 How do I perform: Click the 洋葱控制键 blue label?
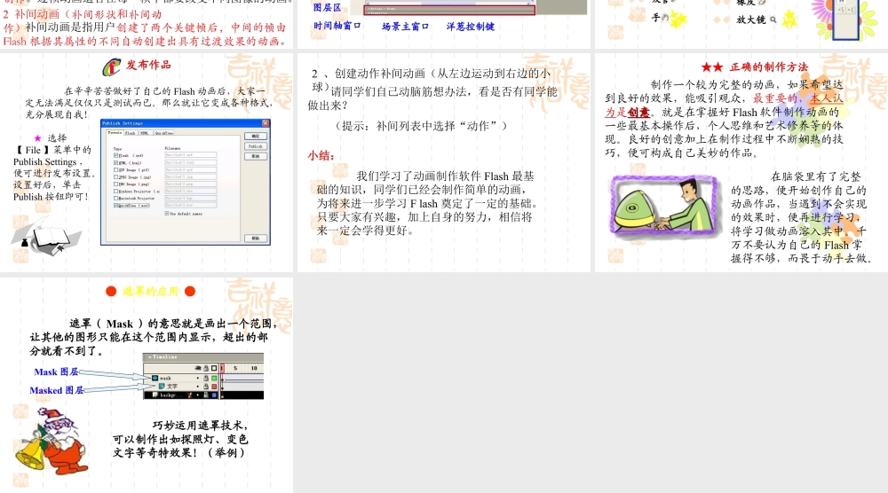coord(470,26)
